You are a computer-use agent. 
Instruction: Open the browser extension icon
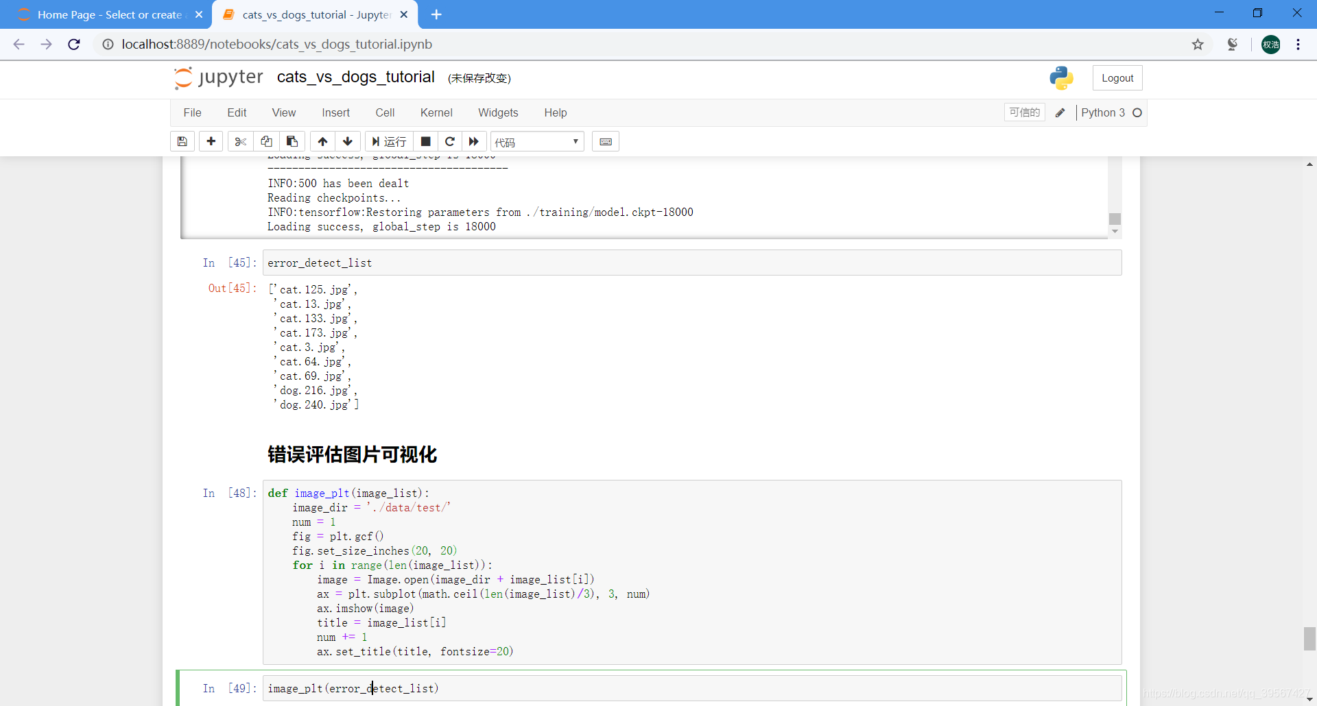[1233, 45]
